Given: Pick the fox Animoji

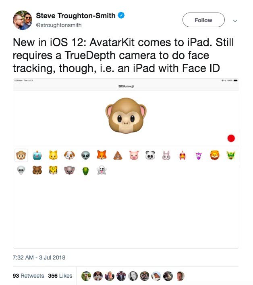Looking at the screenshot, I should tap(102, 155).
